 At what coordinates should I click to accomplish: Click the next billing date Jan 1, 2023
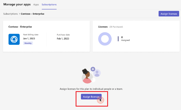click(29, 38)
